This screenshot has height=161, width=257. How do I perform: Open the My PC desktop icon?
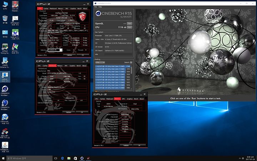5,6
